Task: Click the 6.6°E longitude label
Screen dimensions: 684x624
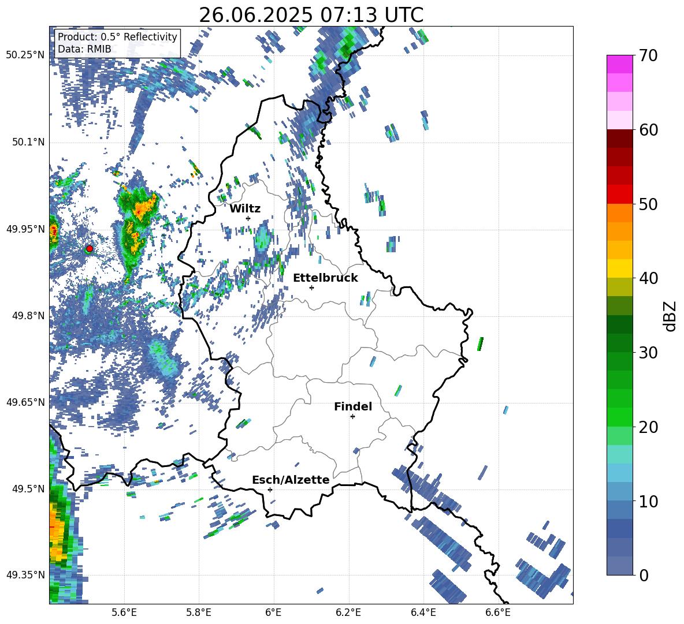Action: [x=498, y=612]
